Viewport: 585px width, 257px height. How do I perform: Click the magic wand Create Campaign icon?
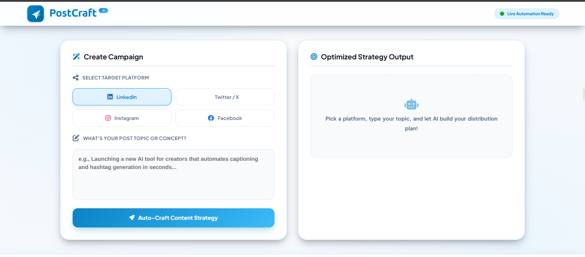pos(76,57)
